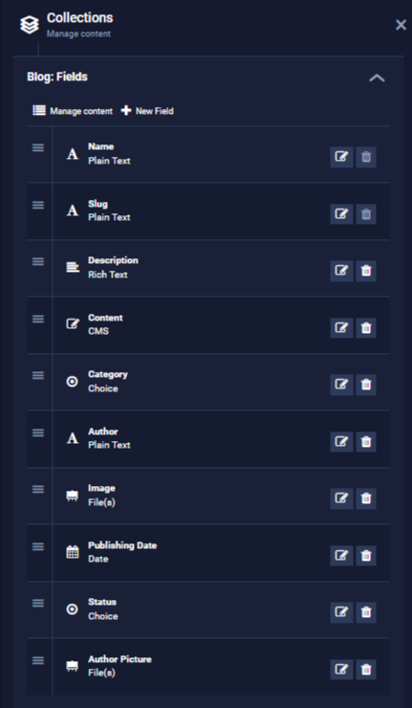Edit the Name field
412x708 pixels.
coord(341,157)
